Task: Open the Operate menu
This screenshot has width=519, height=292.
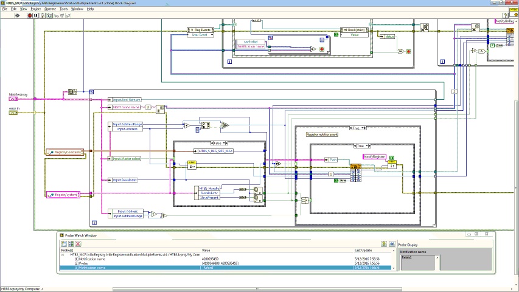Action: 51,9
